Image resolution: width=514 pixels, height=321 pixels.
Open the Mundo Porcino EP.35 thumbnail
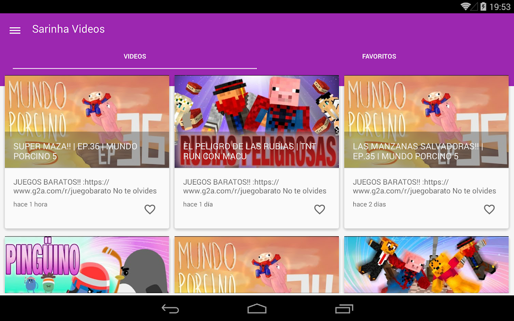click(x=427, y=122)
